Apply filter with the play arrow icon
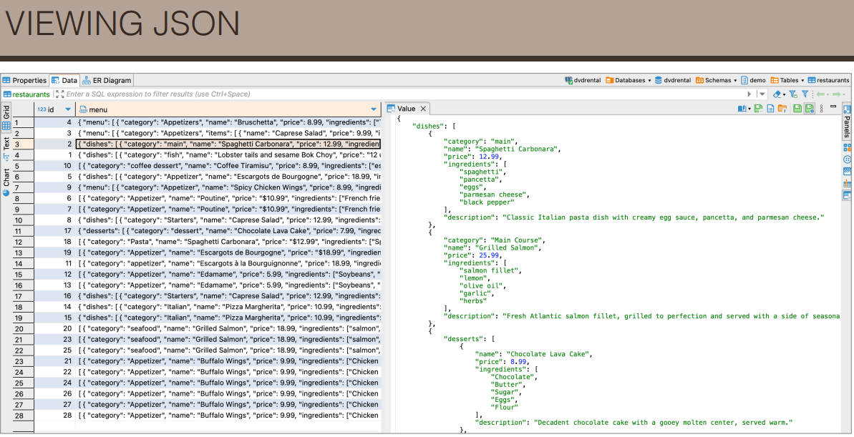This screenshot has height=437, width=854. tap(749, 94)
